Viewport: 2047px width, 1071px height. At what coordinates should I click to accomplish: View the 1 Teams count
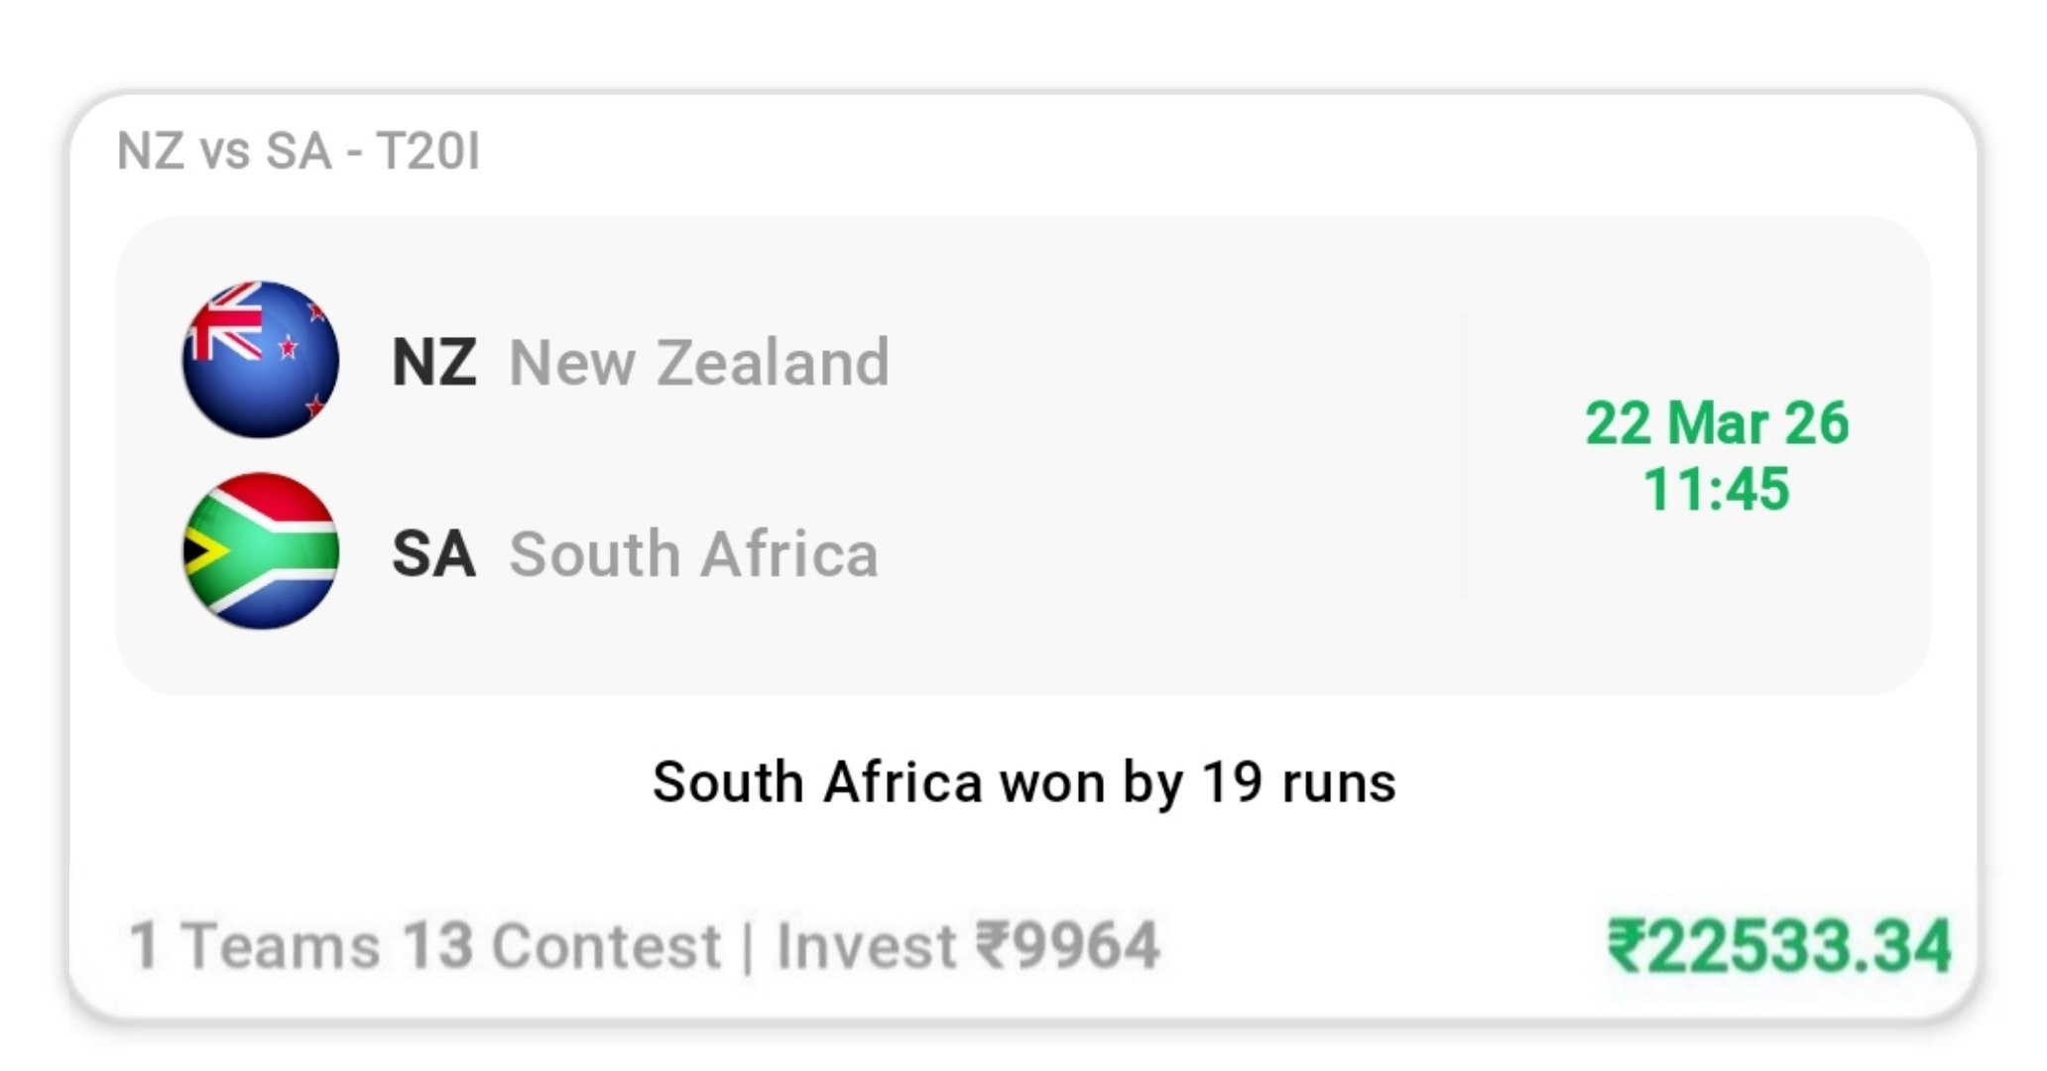tap(254, 945)
